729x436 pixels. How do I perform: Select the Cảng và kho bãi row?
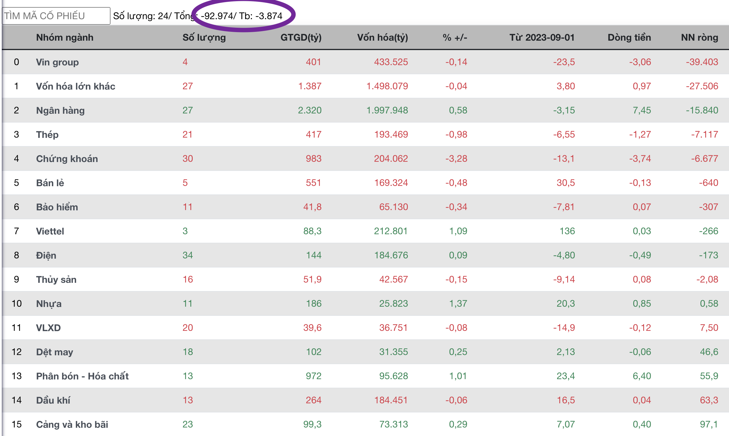tap(365, 424)
